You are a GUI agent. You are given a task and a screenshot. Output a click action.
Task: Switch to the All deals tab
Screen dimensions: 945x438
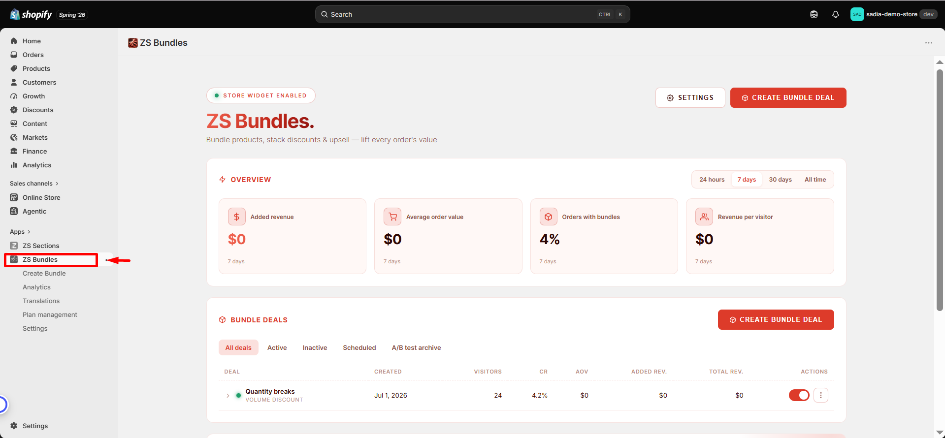coord(238,347)
